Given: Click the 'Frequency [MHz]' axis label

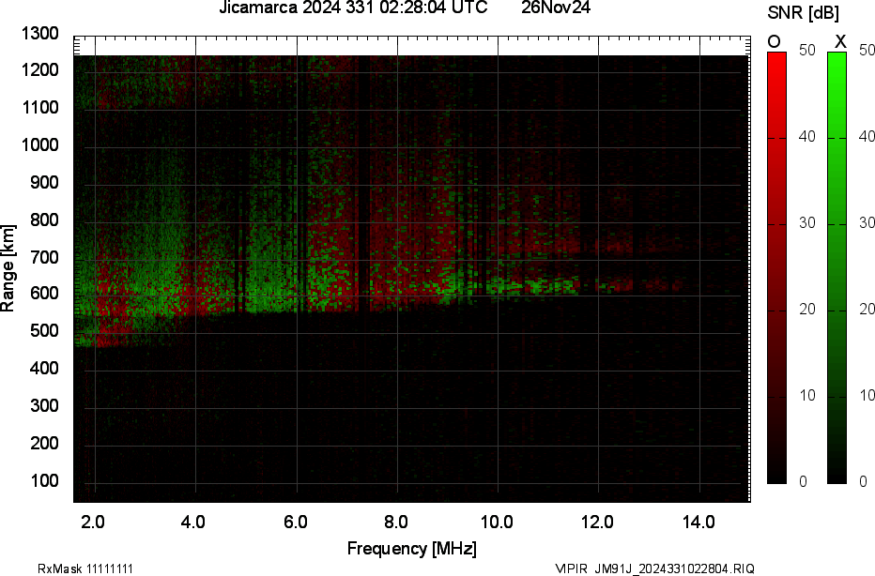Looking at the screenshot, I should (412, 548).
